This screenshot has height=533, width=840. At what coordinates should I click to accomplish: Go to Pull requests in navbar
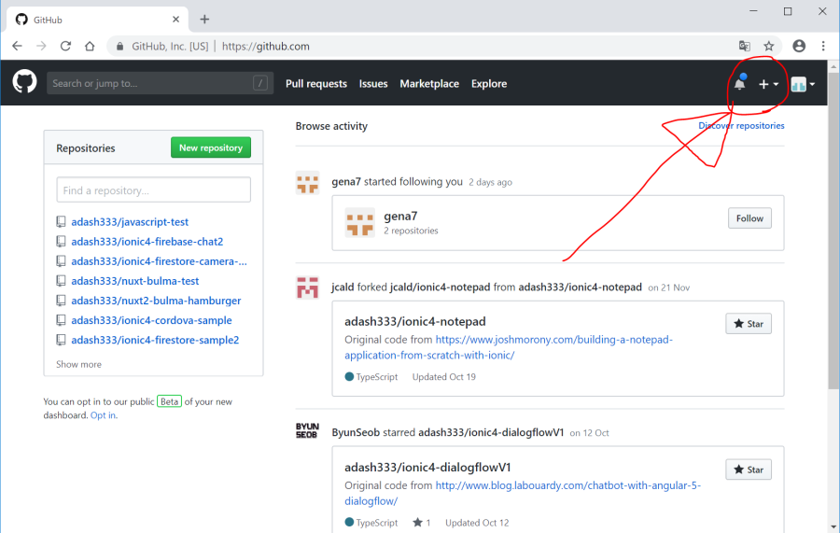click(x=315, y=84)
